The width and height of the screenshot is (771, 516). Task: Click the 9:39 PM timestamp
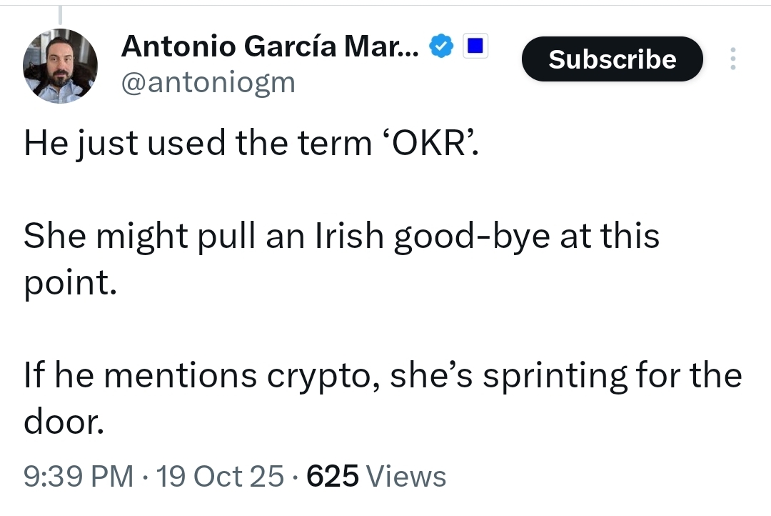tap(79, 476)
